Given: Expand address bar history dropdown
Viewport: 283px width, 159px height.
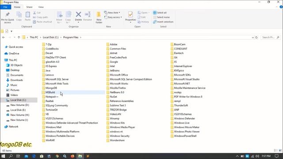Looking at the screenshot, I should (x=252, y=37).
